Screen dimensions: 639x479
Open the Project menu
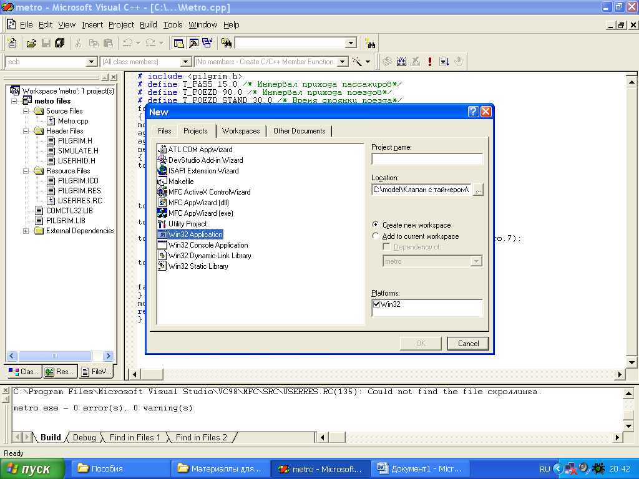[x=121, y=25]
